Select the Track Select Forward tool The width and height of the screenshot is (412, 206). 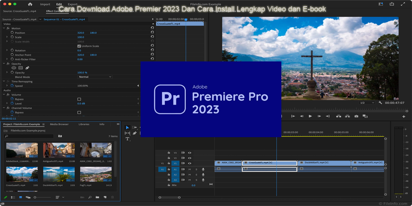pyautogui.click(x=135, y=127)
